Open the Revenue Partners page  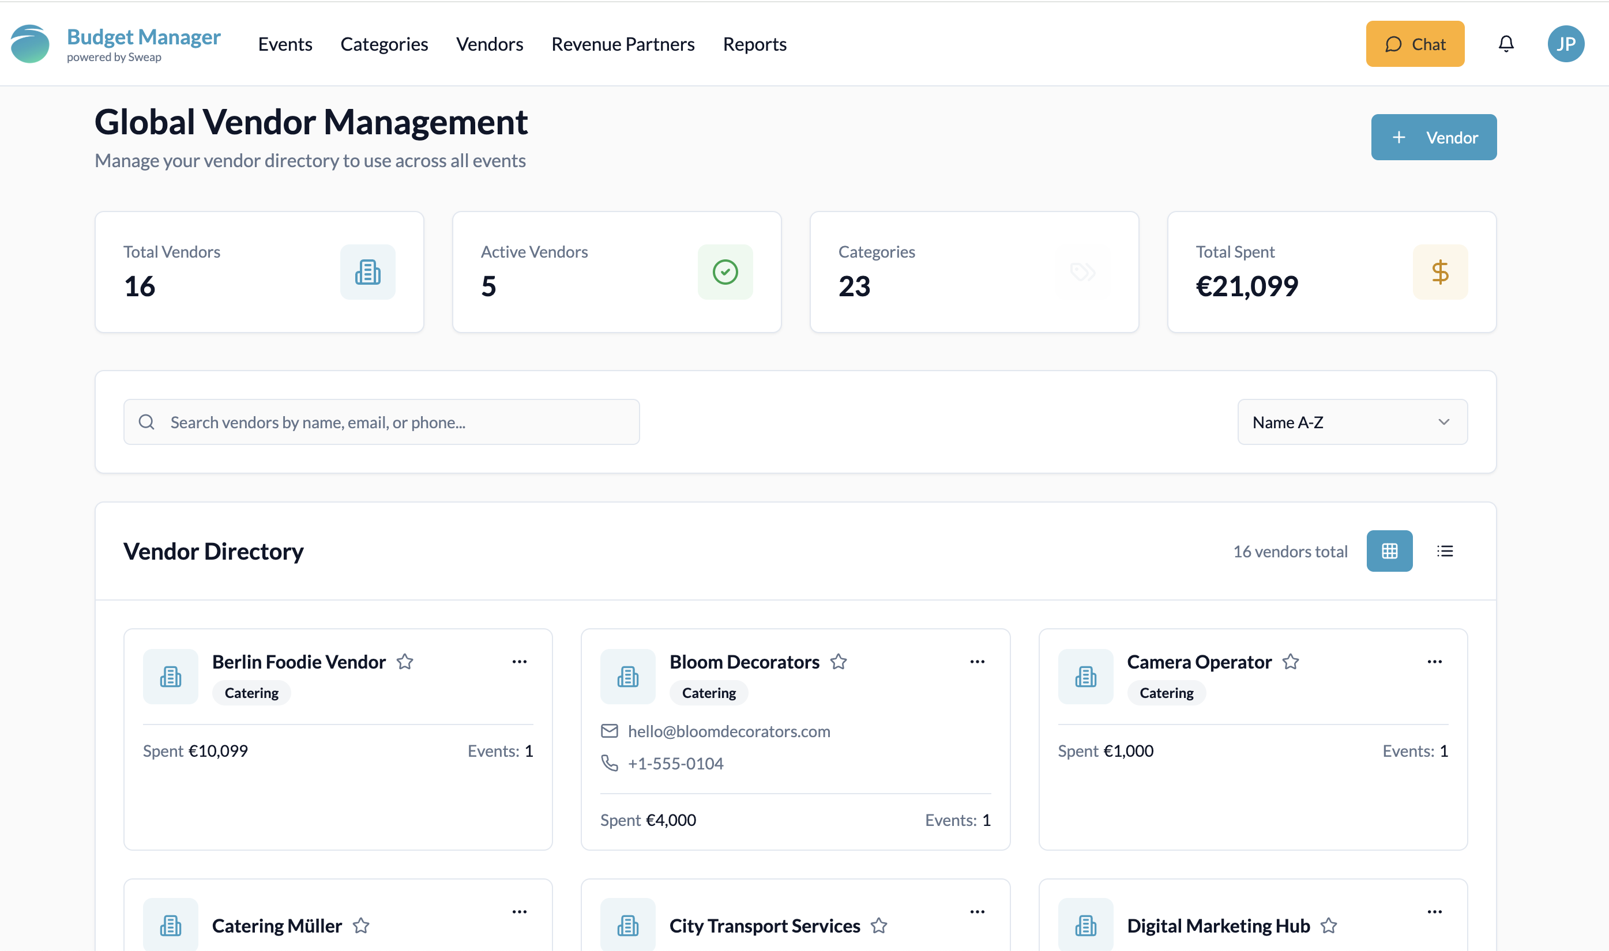tap(622, 44)
